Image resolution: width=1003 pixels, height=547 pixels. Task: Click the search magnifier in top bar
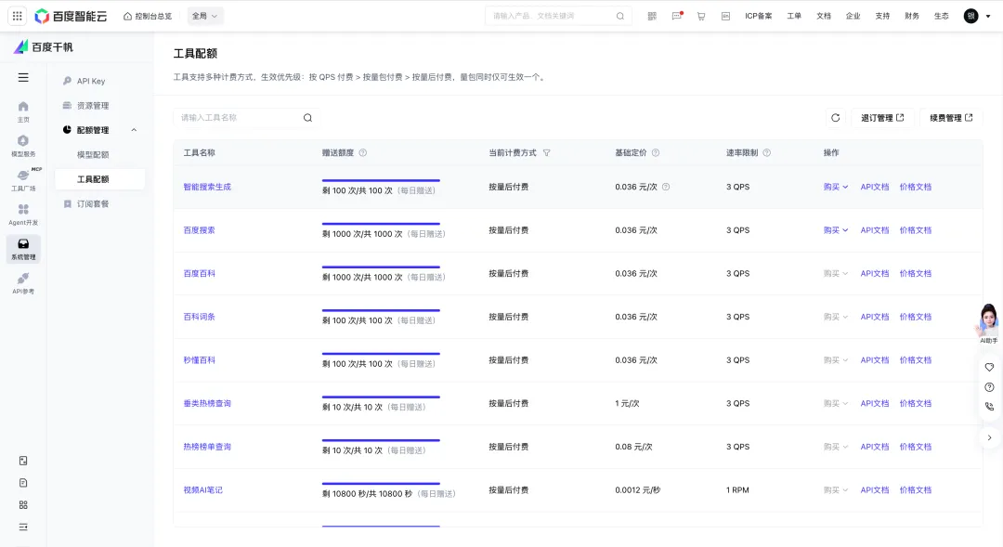coord(619,16)
